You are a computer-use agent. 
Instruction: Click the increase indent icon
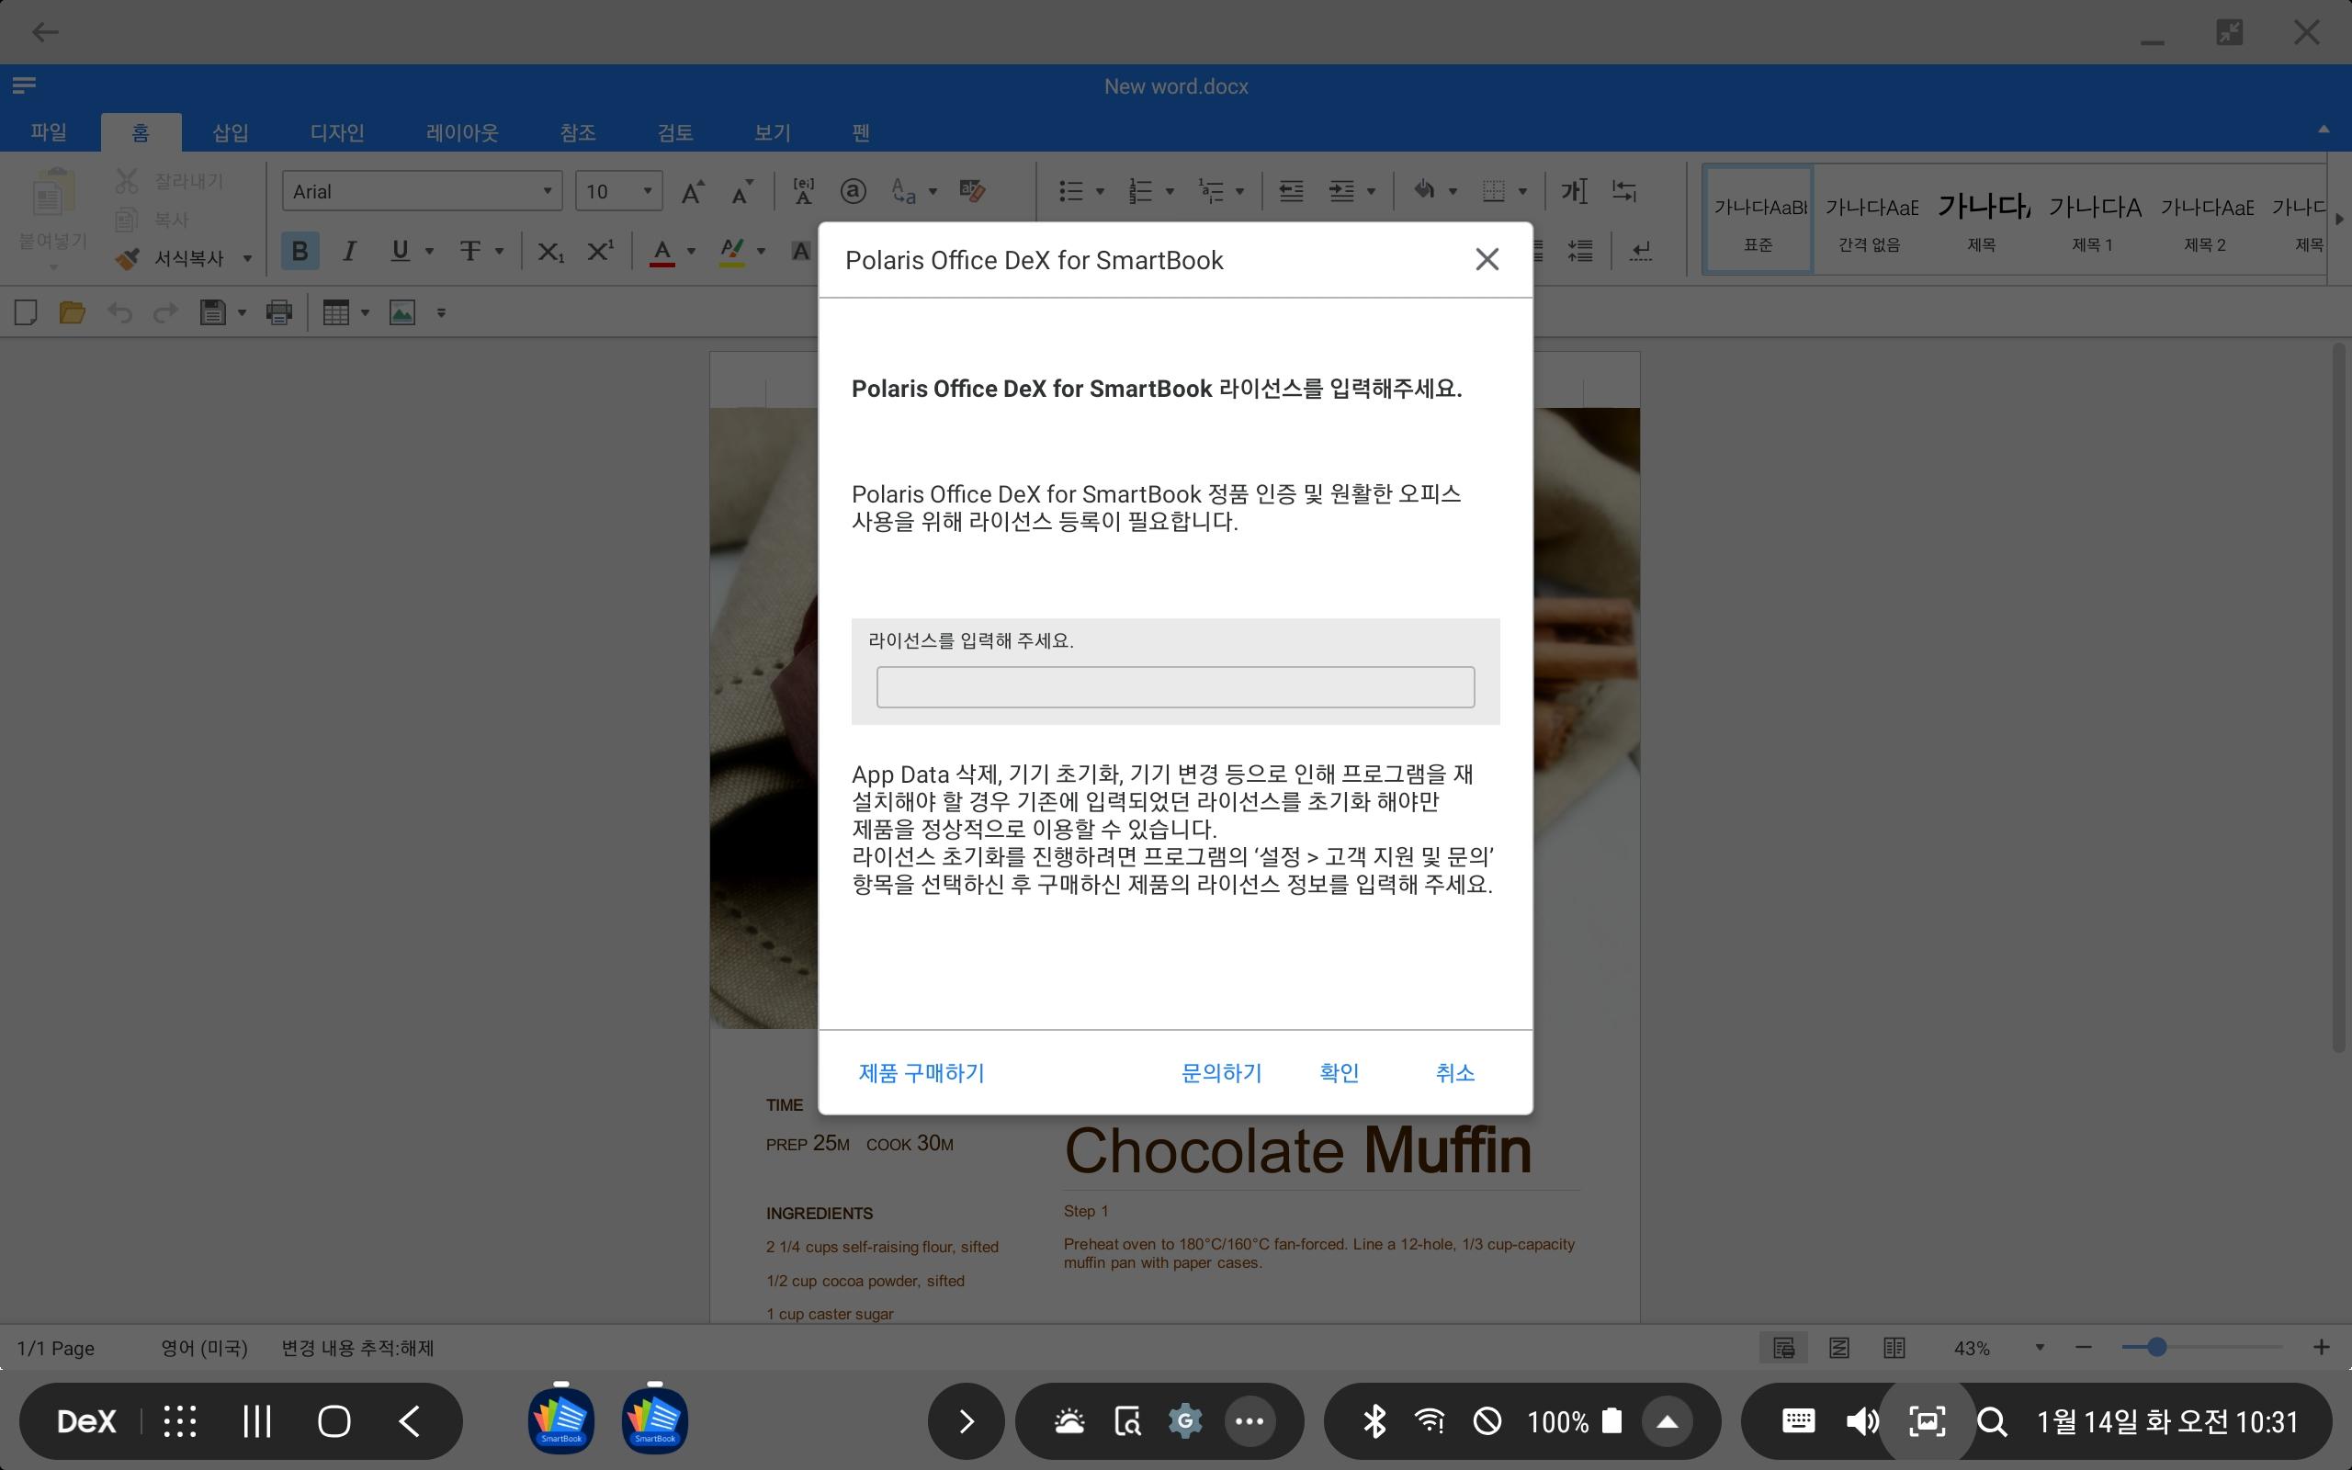click(x=1341, y=191)
